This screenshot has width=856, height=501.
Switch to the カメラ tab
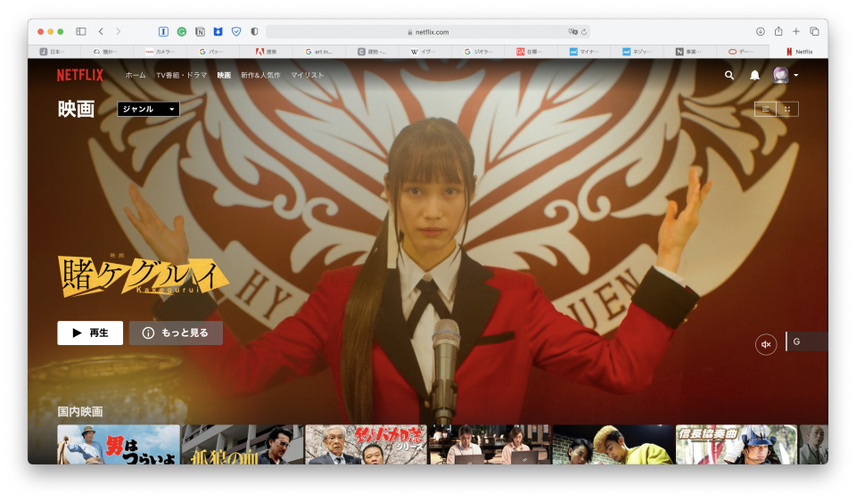coord(160,52)
